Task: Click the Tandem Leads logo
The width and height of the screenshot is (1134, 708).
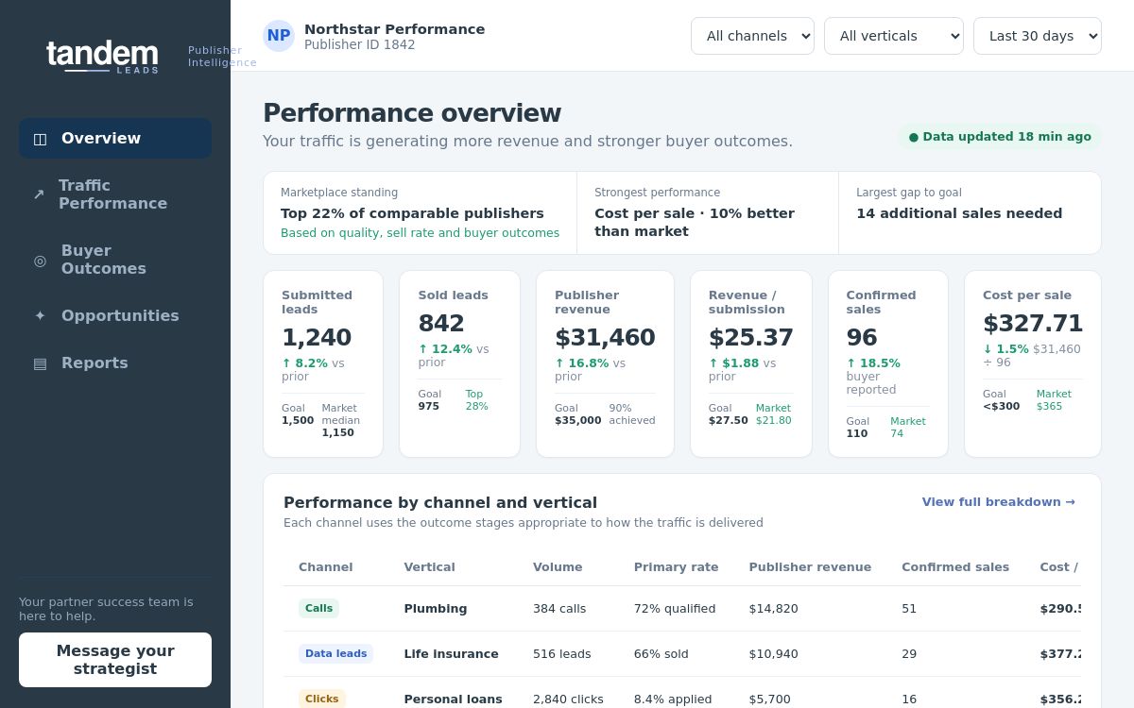Action: pyautogui.click(x=102, y=57)
